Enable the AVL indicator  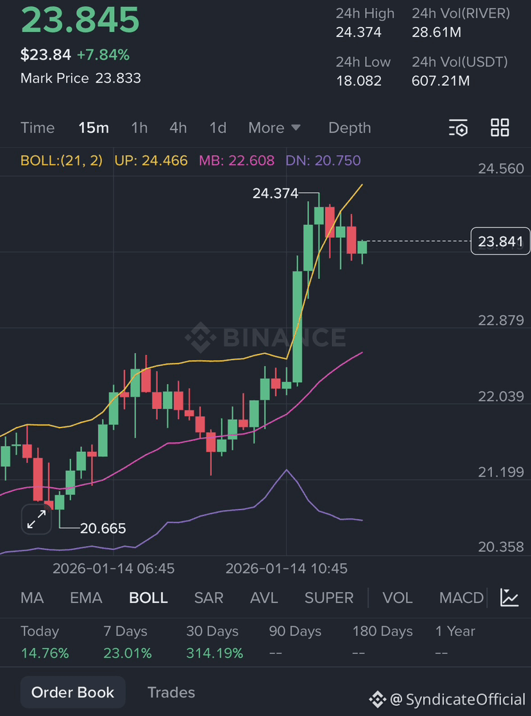tap(264, 597)
